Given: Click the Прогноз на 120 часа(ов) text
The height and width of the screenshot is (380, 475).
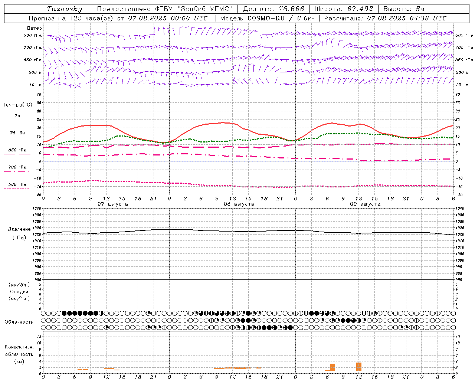Looking at the screenshot, I should pyautogui.click(x=72, y=18).
